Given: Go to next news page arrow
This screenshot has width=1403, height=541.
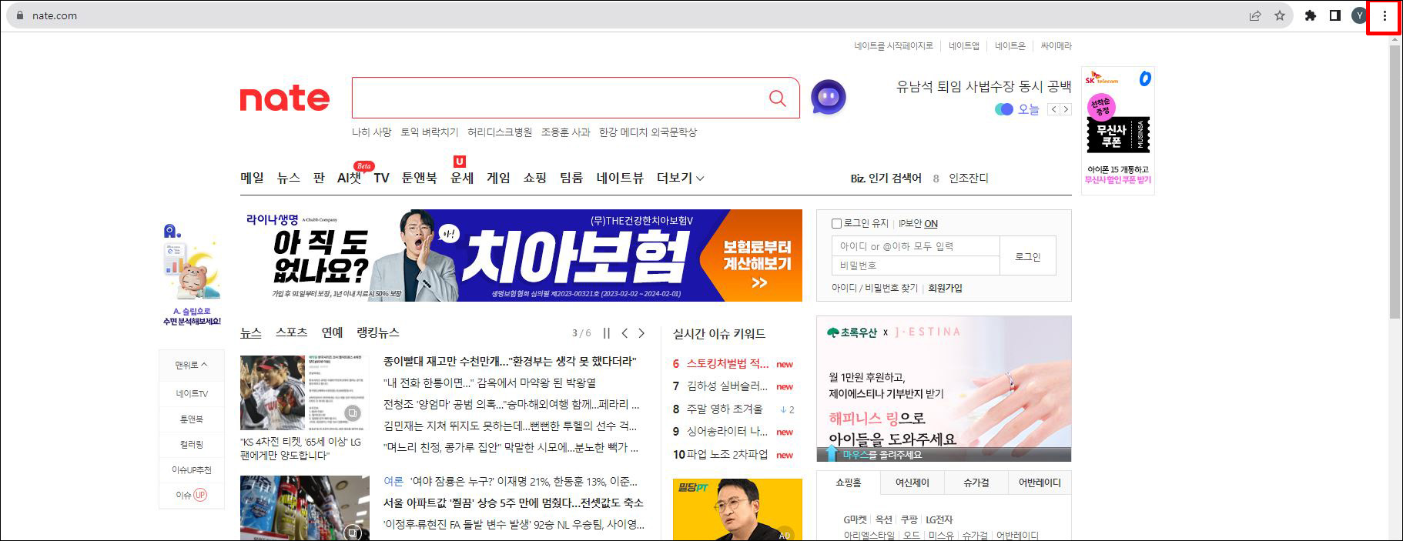Looking at the screenshot, I should point(641,333).
